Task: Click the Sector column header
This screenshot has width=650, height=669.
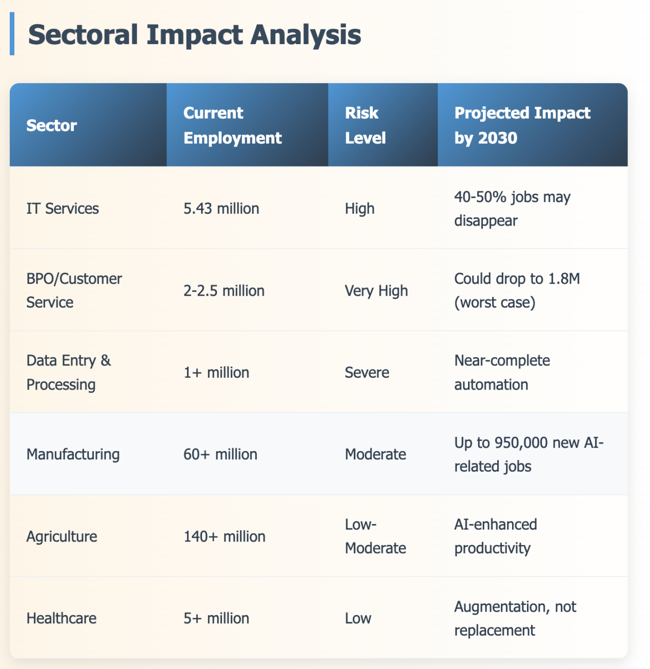Action: coord(51,126)
